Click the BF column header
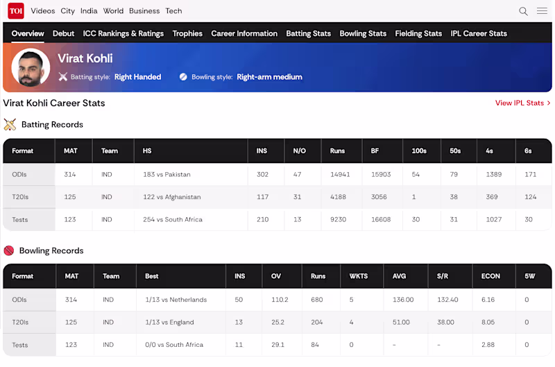The width and height of the screenshot is (555, 367). pos(375,151)
